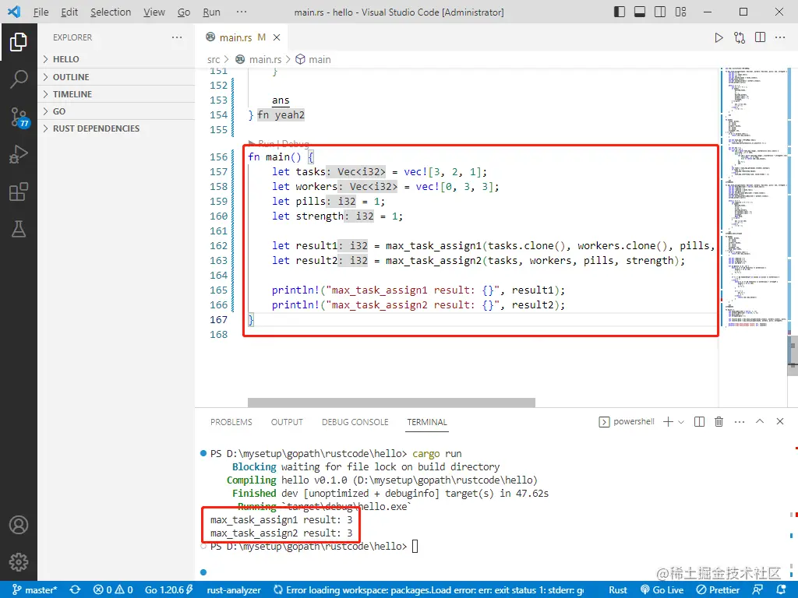Open Source Control with 77 changes

click(19, 118)
